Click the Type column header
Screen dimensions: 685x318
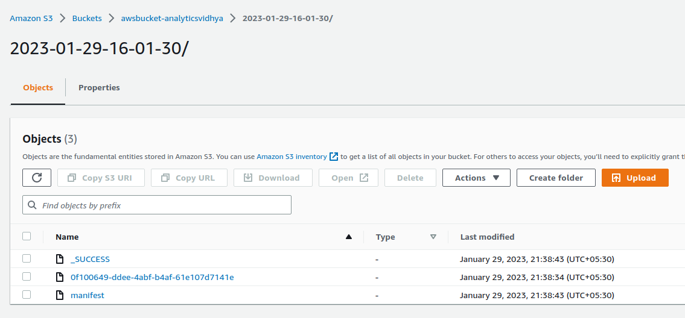[x=385, y=237]
